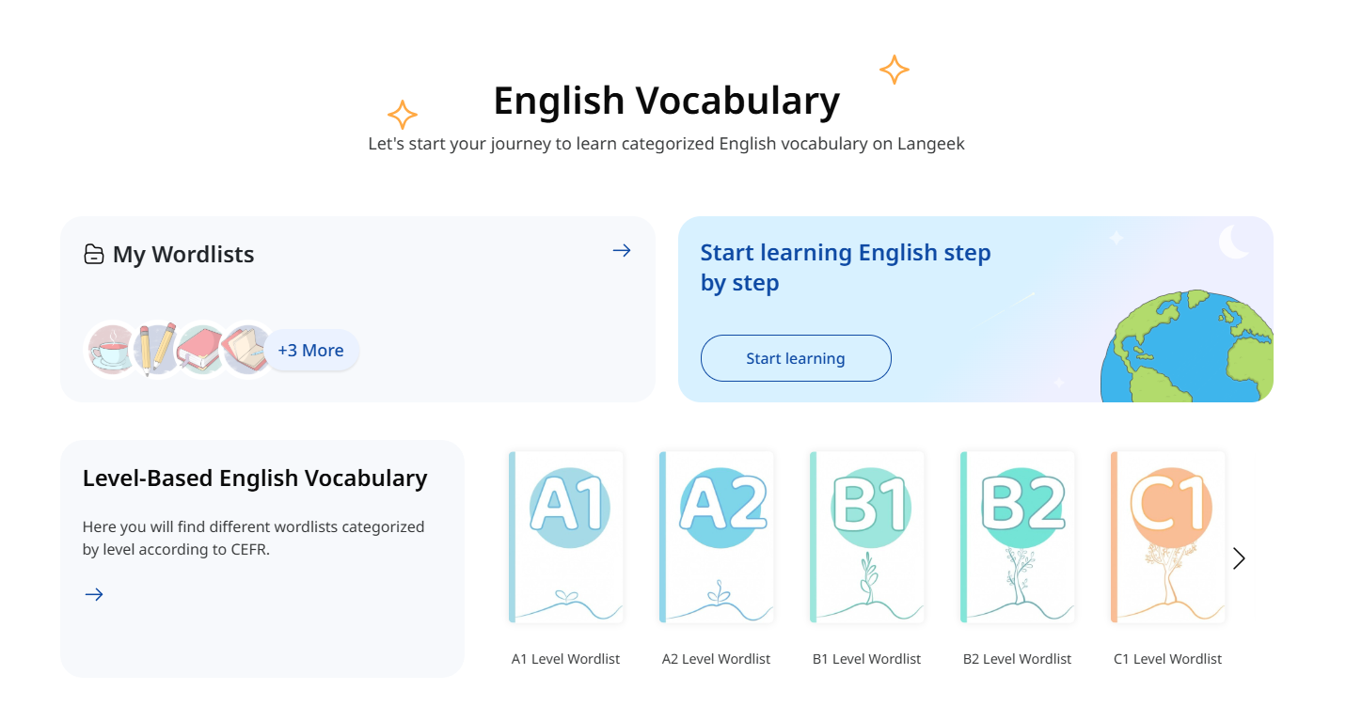The height and width of the screenshot is (706, 1346).
Task: Switch to the B2 Level Wordlist
Action: point(1017,536)
